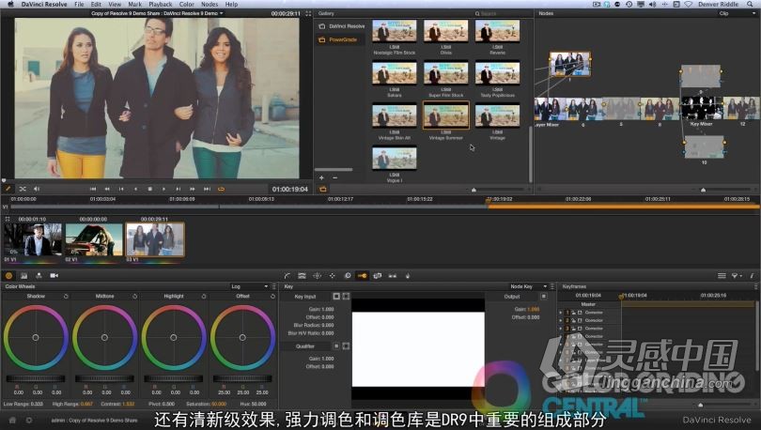Screen dimensions: 761x430
Task: Click the color picker pencil icon under the viewer
Action: click(8, 189)
